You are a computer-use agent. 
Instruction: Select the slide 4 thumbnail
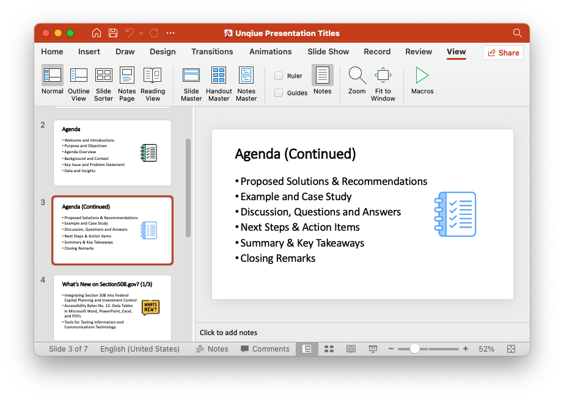(x=112, y=307)
